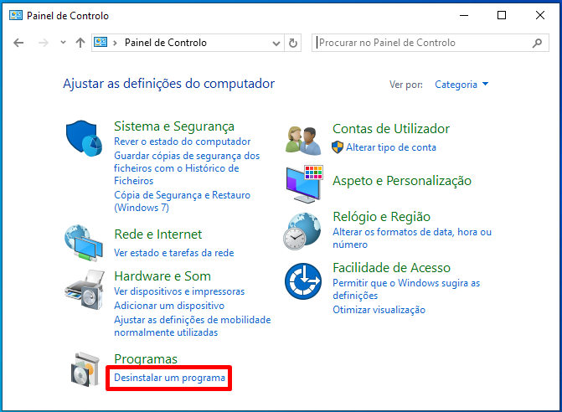Open the recent locations dropdown arrow

pos(63,43)
